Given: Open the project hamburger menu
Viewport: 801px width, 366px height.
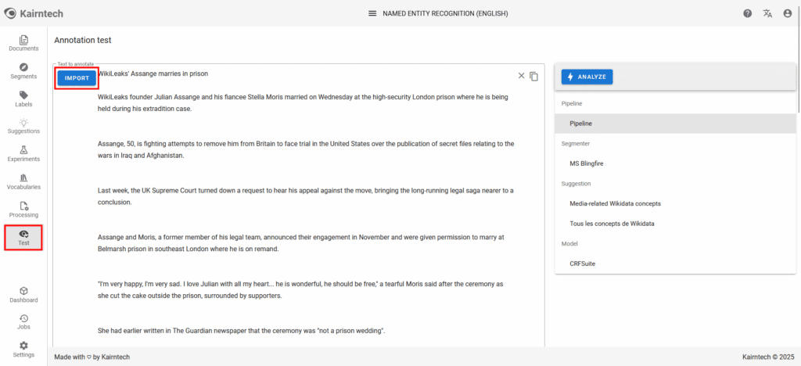Looking at the screenshot, I should pos(372,13).
